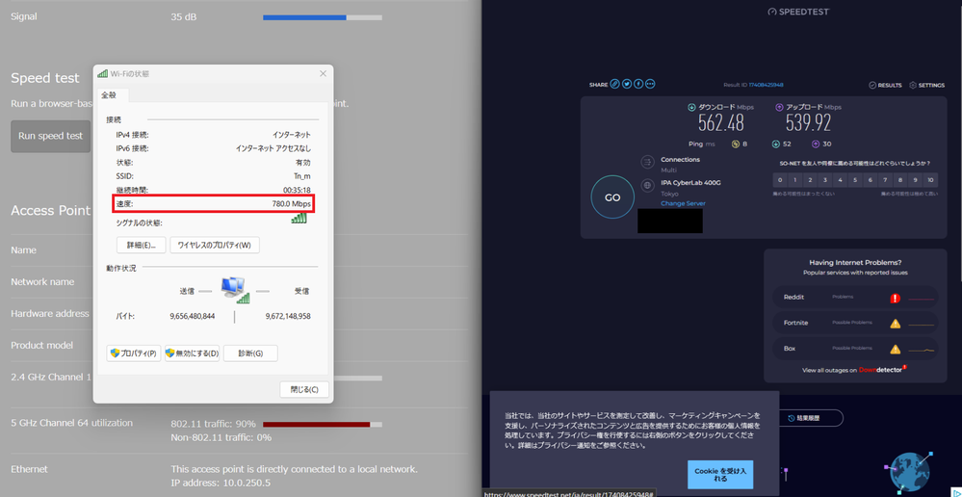Share the result on Facebook
This screenshot has width=962, height=497.
[x=638, y=85]
